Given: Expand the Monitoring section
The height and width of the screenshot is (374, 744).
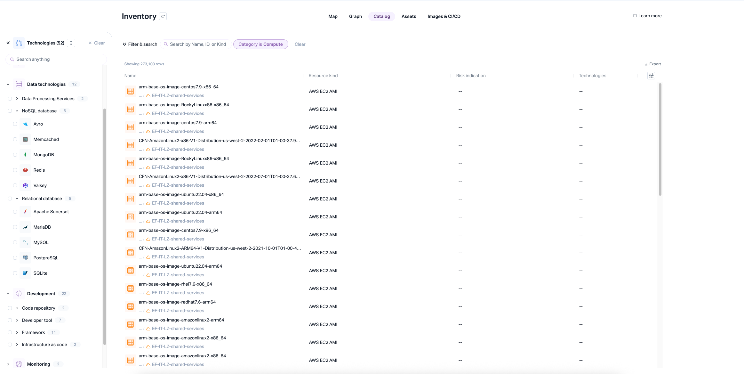Looking at the screenshot, I should click(x=8, y=364).
